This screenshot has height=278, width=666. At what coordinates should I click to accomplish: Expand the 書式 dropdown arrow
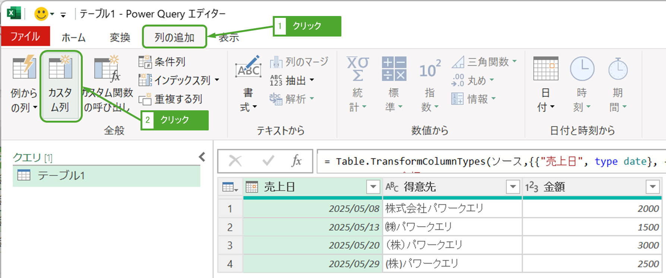255,107
